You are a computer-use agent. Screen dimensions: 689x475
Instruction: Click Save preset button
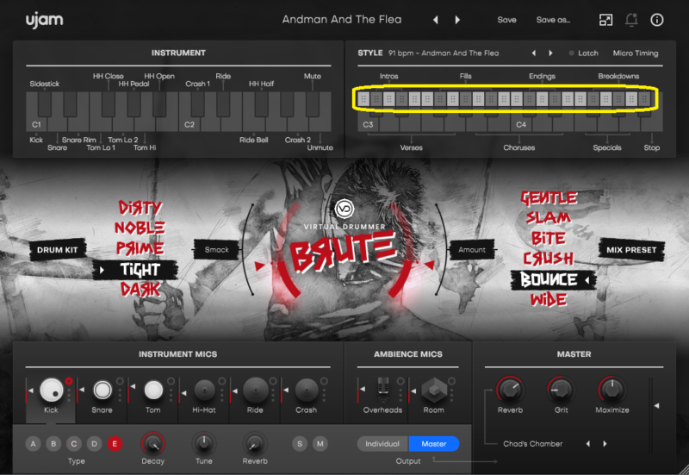506,20
